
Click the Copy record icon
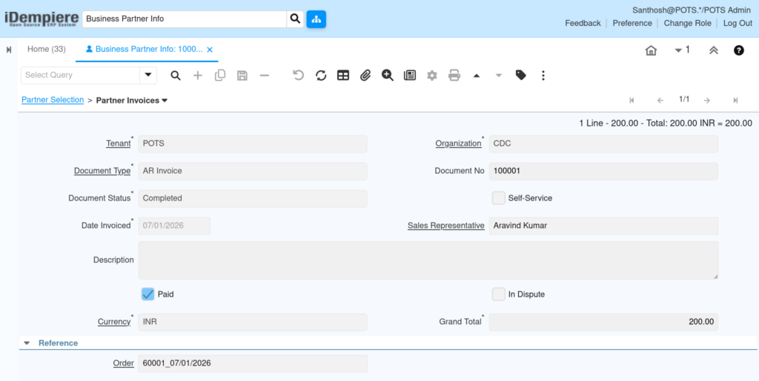(220, 75)
